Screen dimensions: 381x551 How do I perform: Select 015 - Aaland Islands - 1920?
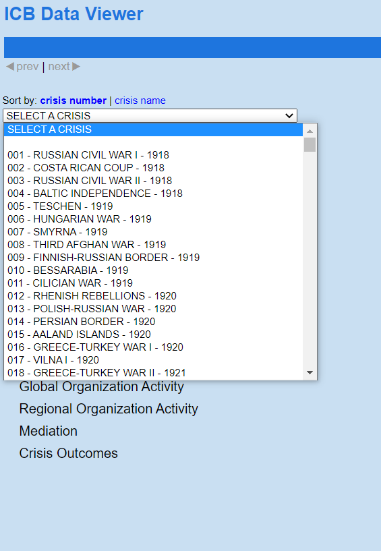coord(153,335)
